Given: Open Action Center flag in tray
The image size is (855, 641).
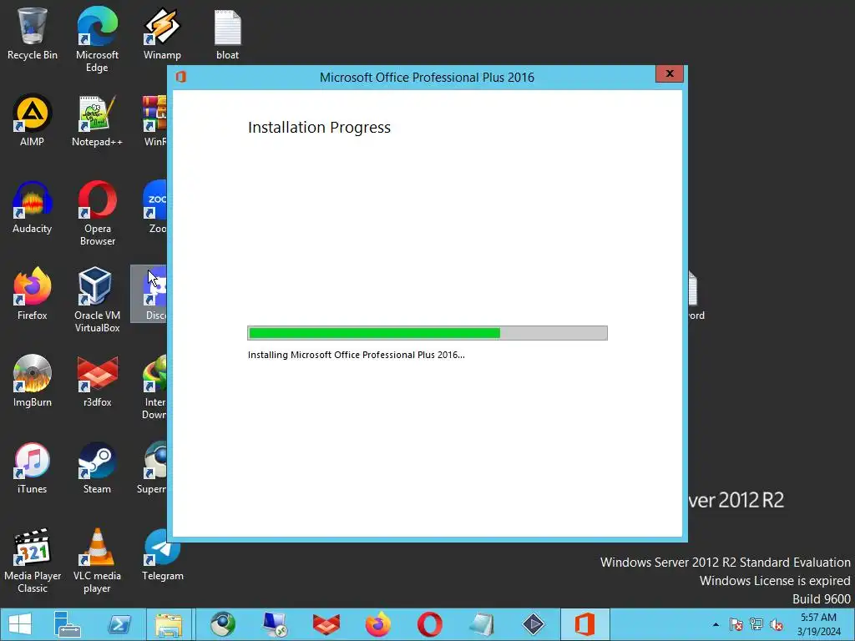Looking at the screenshot, I should tap(736, 624).
